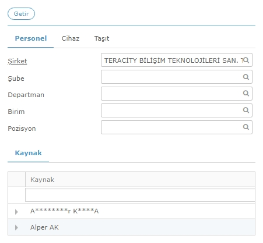
Task: Expand the A********r K****A row
Action: [x=16, y=212]
